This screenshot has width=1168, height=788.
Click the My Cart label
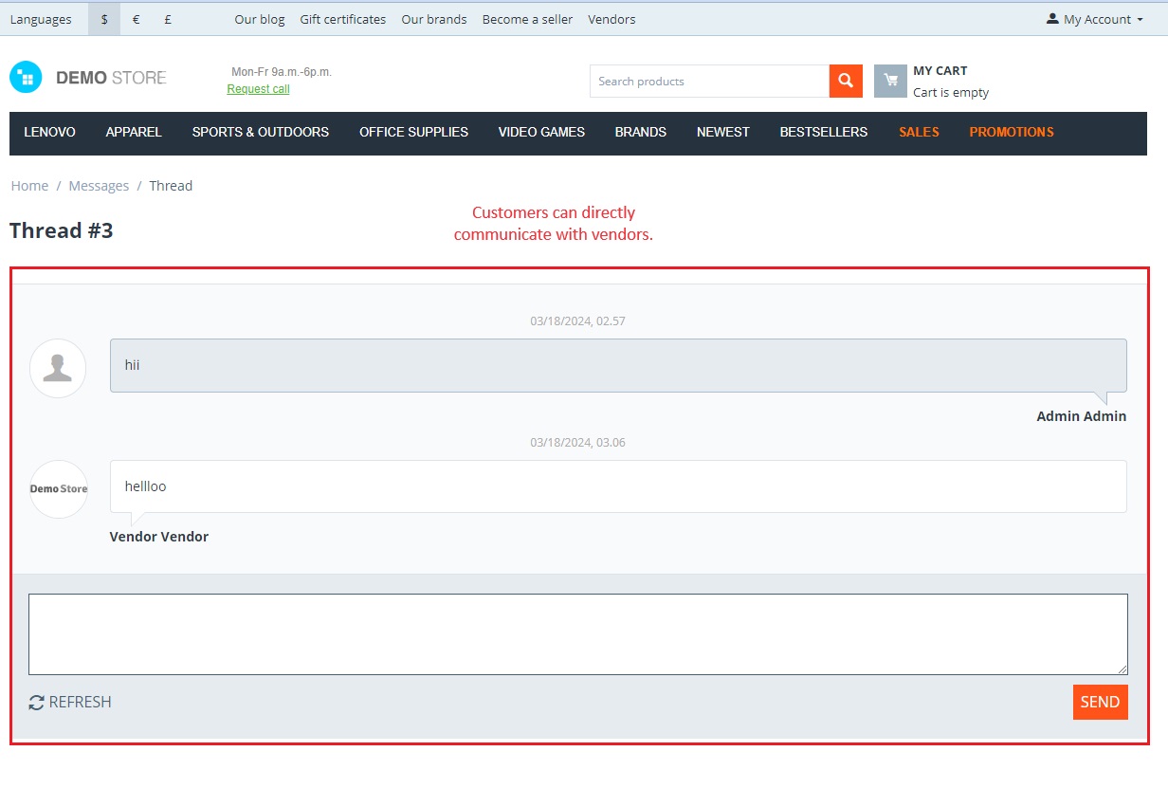940,70
